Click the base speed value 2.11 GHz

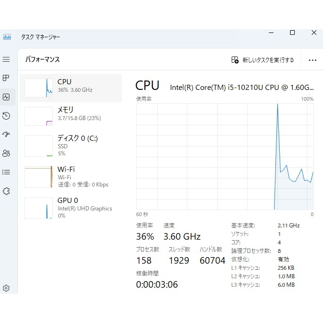coord(289,226)
